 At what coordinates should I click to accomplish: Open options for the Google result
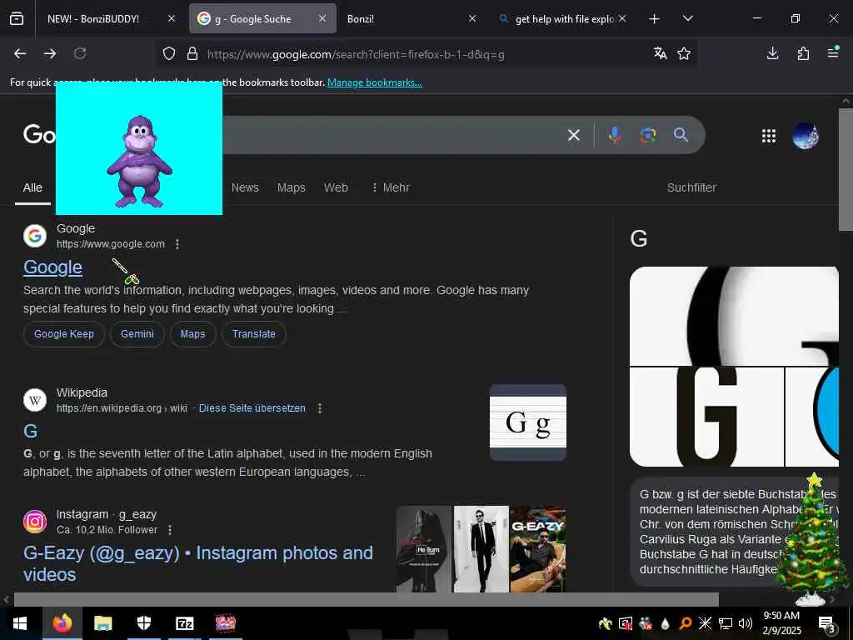pos(177,244)
